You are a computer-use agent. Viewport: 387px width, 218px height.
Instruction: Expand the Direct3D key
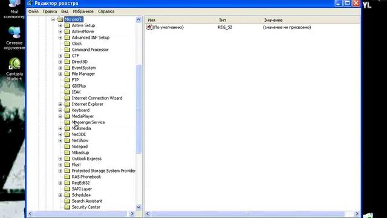60,62
